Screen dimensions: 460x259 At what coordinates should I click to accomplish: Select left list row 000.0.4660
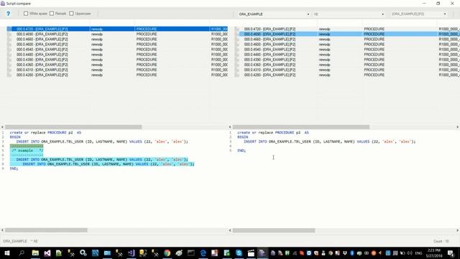[117, 39]
